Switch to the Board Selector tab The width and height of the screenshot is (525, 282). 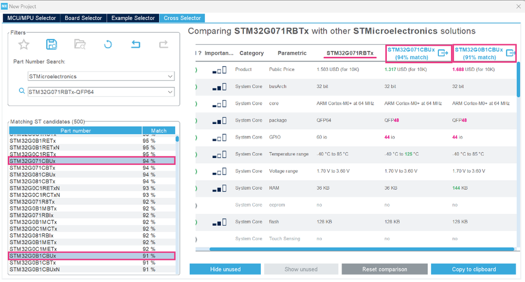coord(84,18)
